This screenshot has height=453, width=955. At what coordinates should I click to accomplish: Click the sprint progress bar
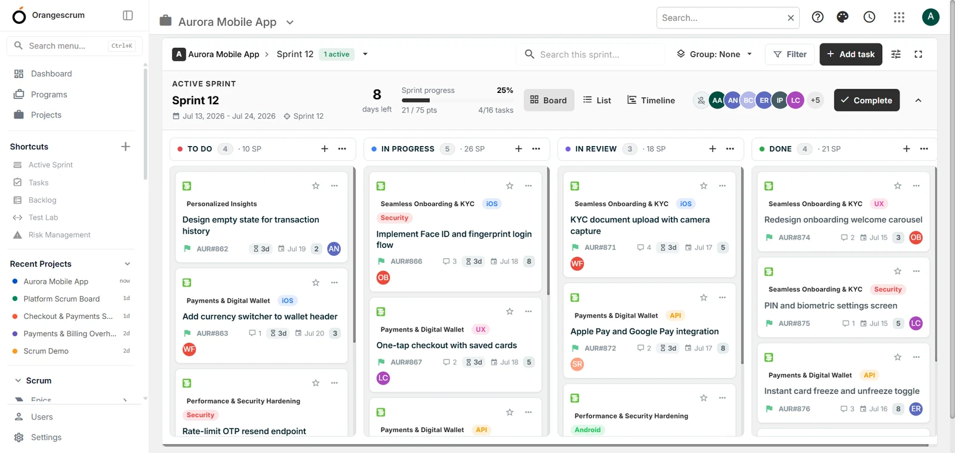[457, 100]
